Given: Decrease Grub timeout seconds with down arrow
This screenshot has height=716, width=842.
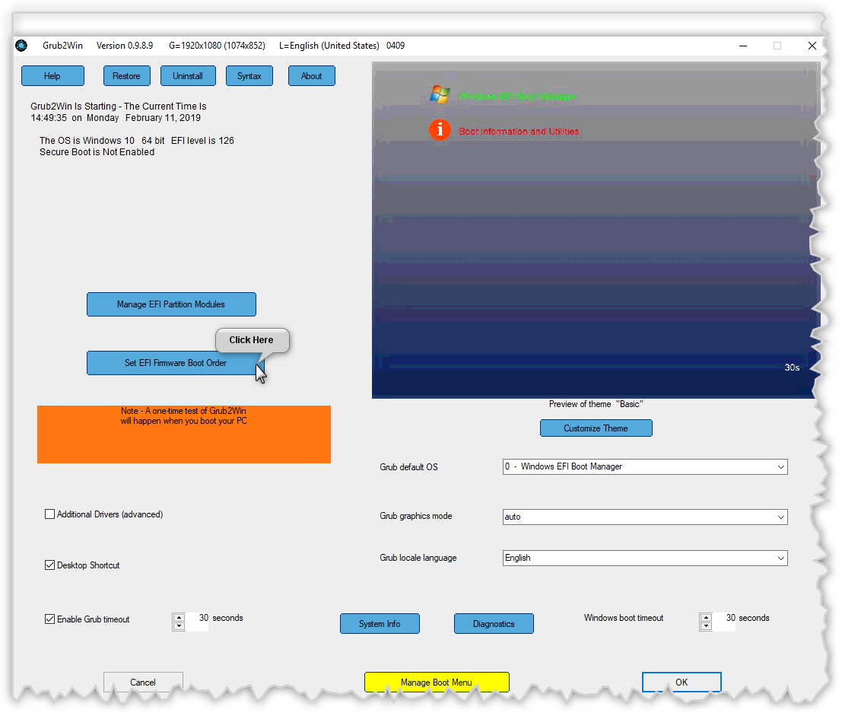Looking at the screenshot, I should click(180, 626).
